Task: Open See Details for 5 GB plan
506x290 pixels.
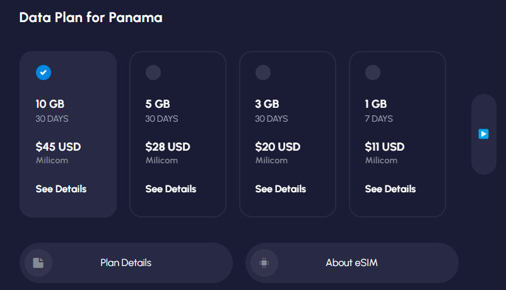Action: 171,188
